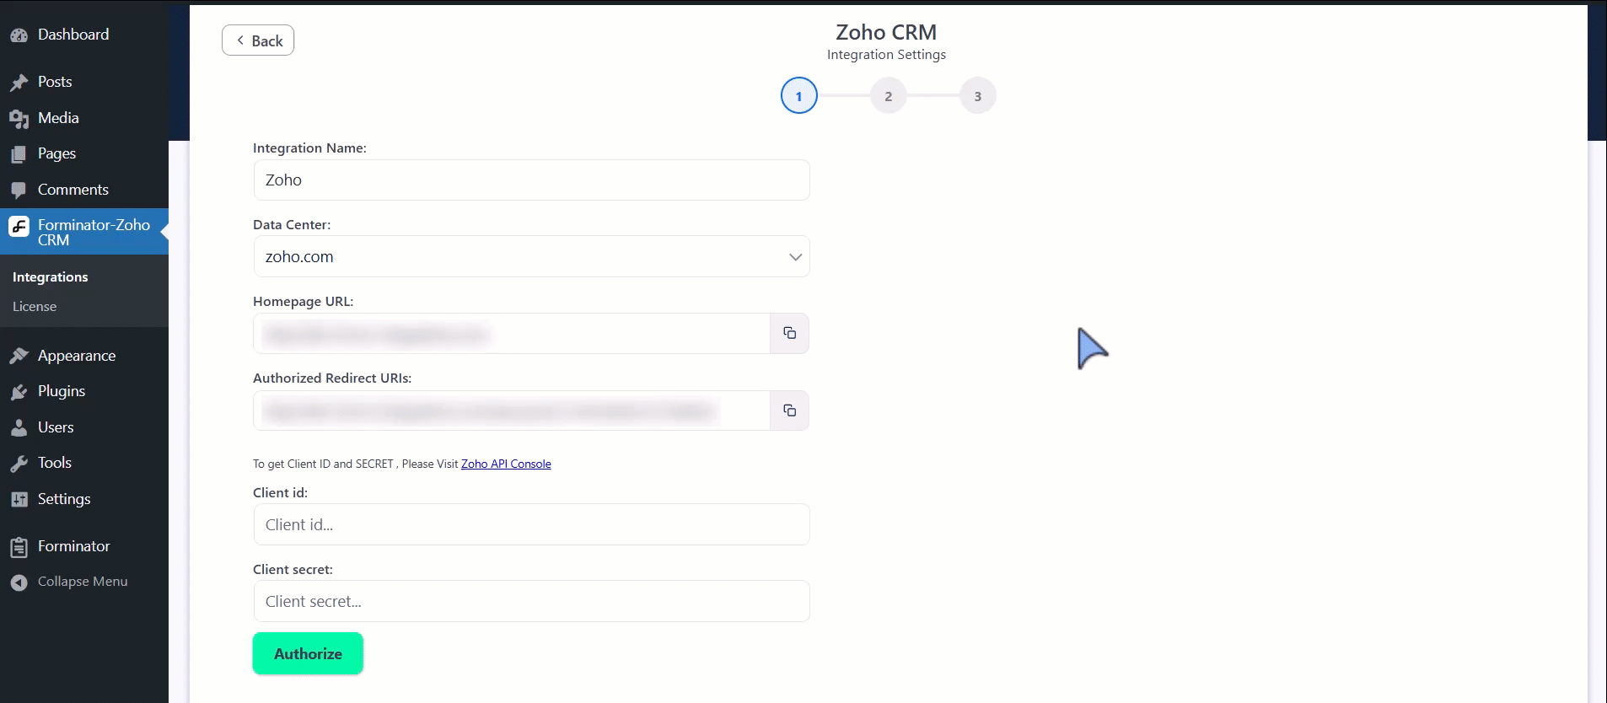
Task: Click the Media library icon
Action: pyautogui.click(x=19, y=119)
